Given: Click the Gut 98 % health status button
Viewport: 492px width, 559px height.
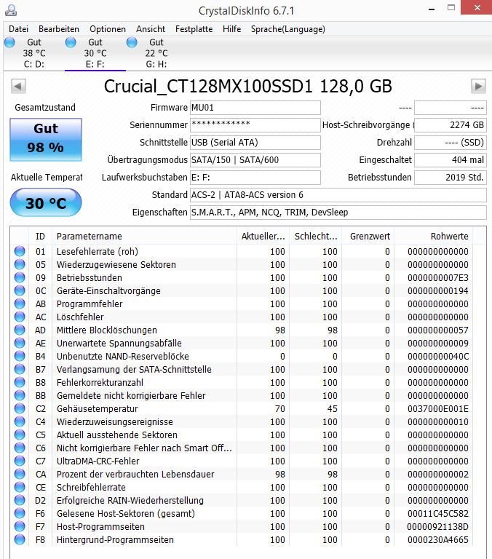Looking at the screenshot, I should pyautogui.click(x=46, y=140).
